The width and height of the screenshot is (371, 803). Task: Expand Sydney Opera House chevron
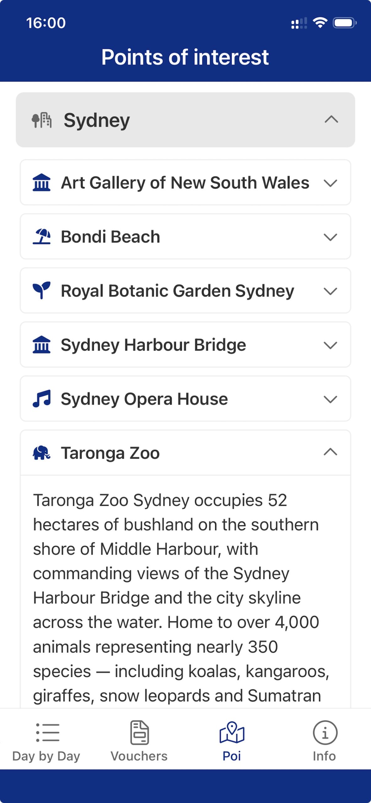point(330,399)
